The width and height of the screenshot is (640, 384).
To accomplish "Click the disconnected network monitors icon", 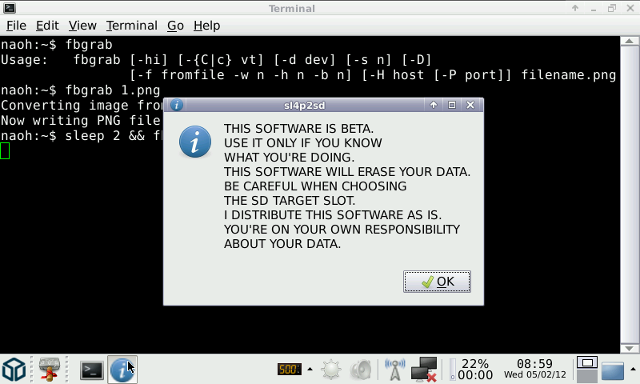I will click(x=424, y=370).
